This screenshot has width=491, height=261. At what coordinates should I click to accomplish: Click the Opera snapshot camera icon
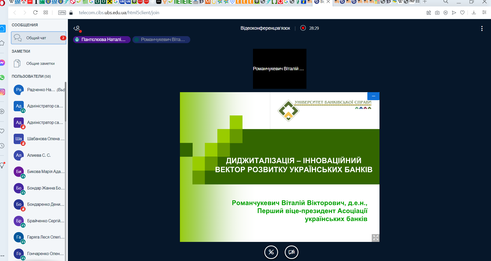437,13
